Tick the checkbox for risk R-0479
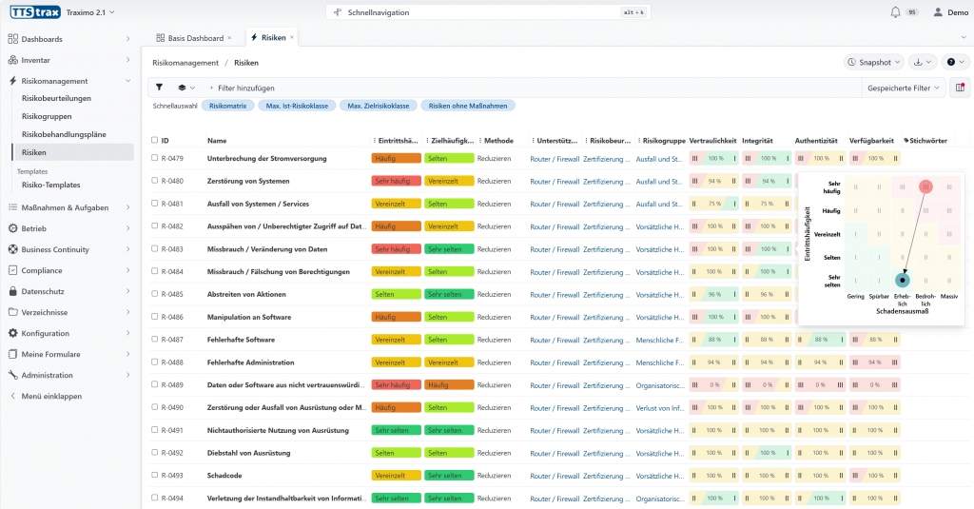The height and width of the screenshot is (509, 974). (x=155, y=158)
